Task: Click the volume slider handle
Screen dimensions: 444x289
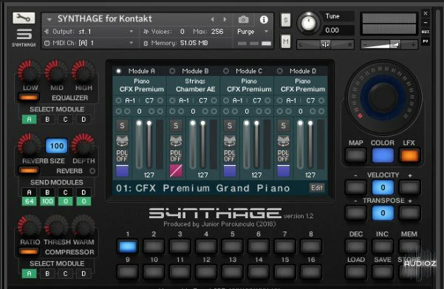Action: click(x=395, y=44)
